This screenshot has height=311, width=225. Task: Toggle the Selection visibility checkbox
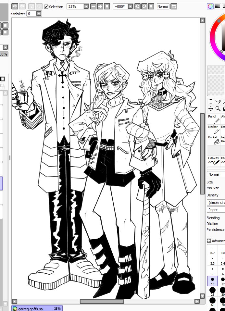(x=46, y=6)
